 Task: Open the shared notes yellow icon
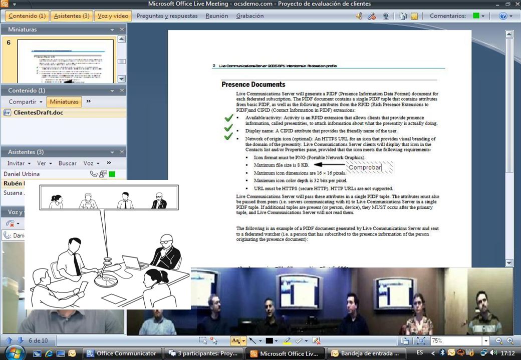pos(414,16)
